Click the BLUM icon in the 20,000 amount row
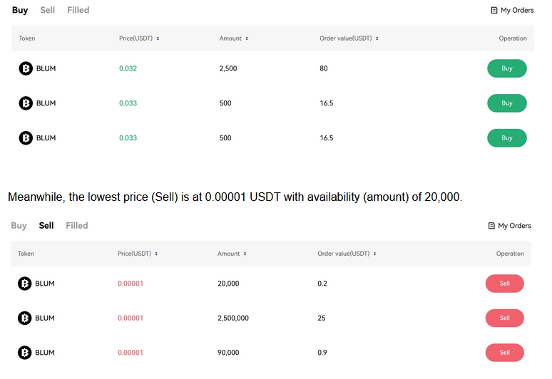The image size is (552, 379). click(25, 284)
